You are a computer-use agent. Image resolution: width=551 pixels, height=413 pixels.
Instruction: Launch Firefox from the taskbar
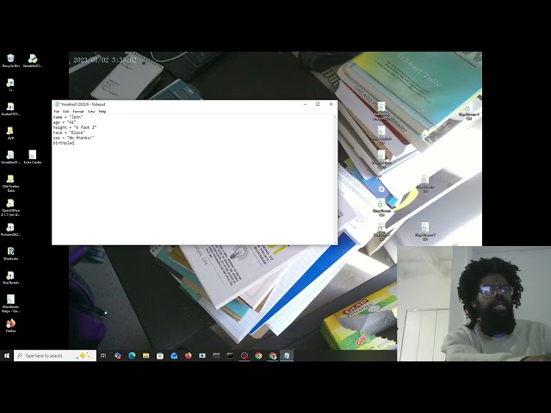coord(188,355)
